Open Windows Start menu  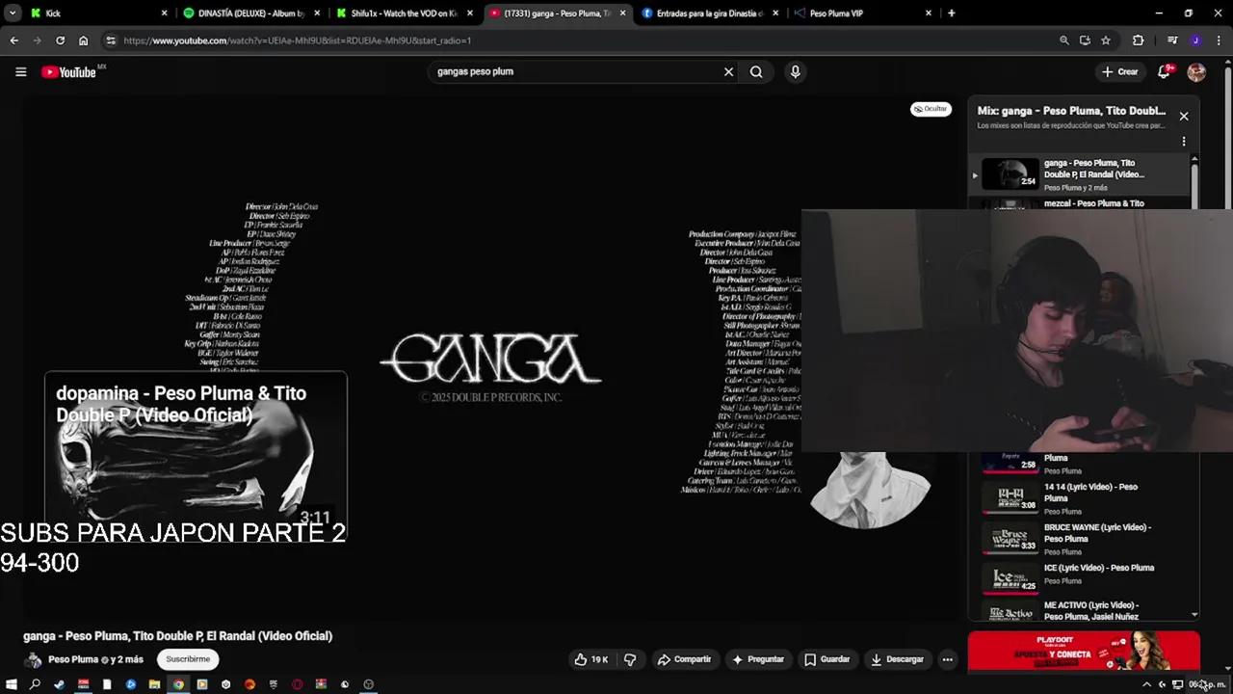12,684
